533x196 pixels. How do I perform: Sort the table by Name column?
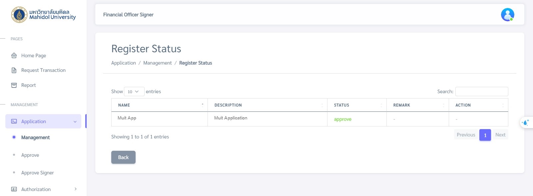[159, 105]
